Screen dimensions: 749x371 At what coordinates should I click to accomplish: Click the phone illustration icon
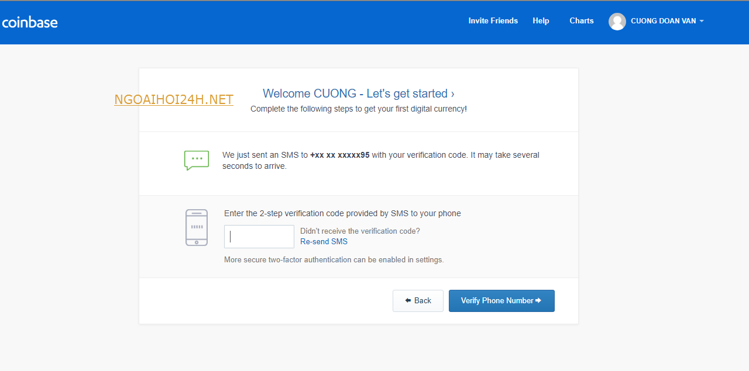(x=197, y=227)
